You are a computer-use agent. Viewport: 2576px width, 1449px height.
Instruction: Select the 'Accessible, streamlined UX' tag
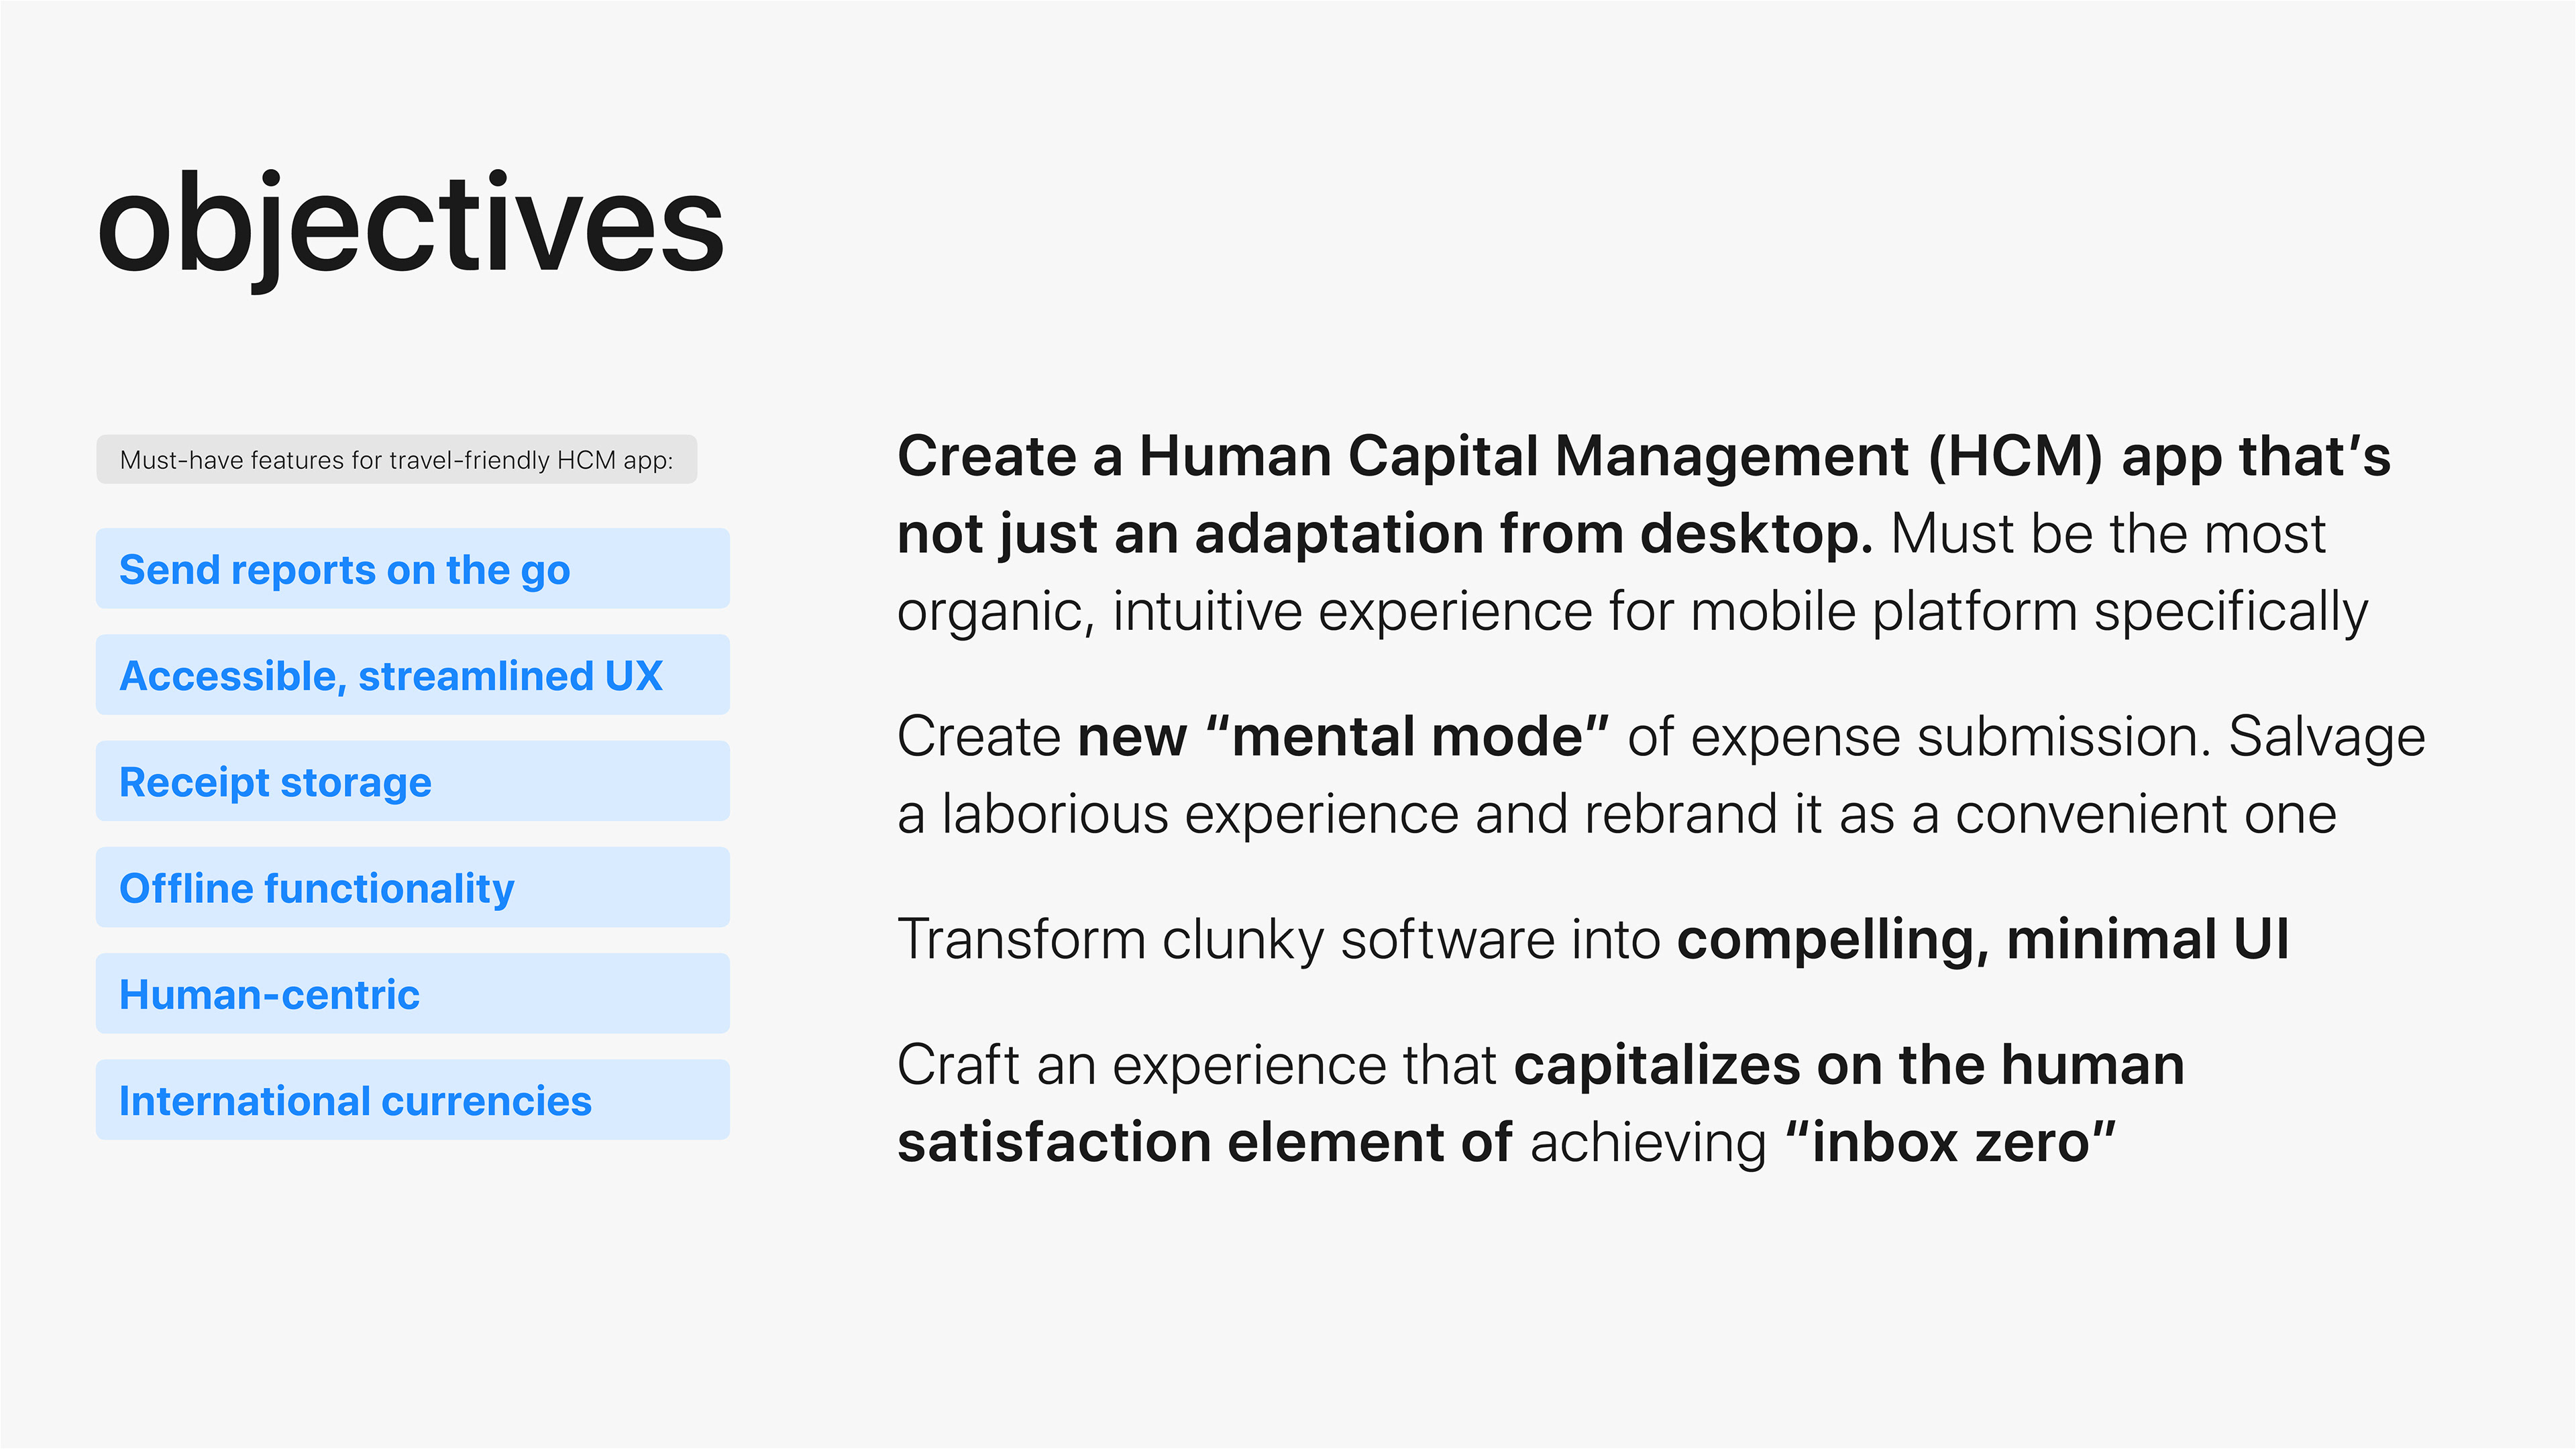point(412,675)
